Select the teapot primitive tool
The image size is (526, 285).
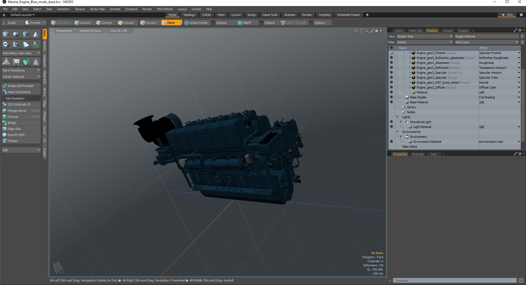coord(16,44)
